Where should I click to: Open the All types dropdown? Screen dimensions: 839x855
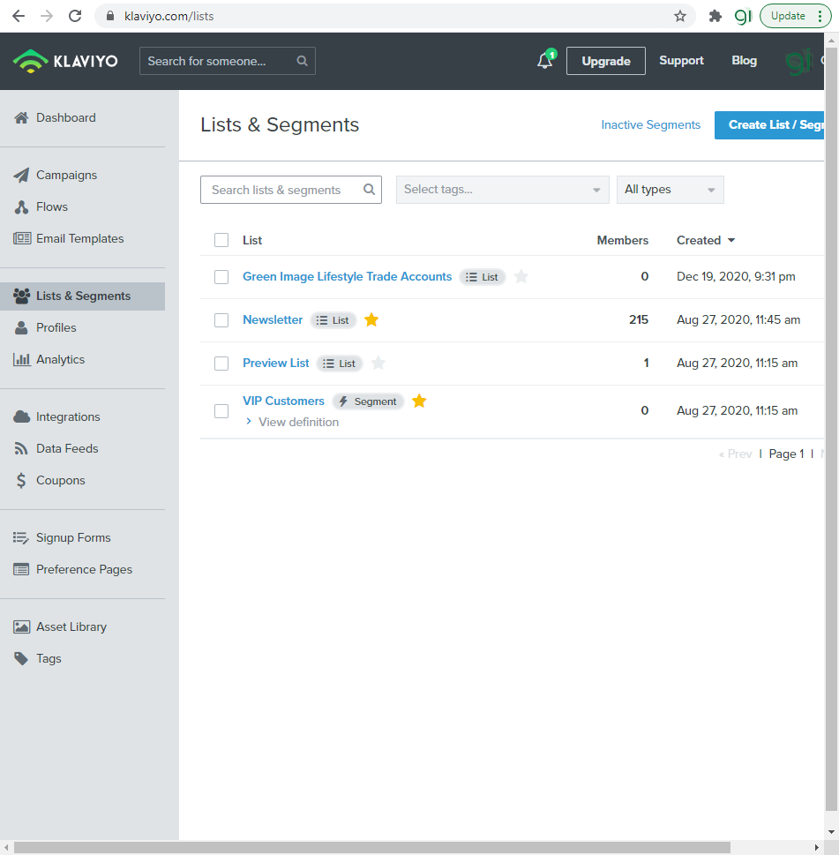(670, 190)
